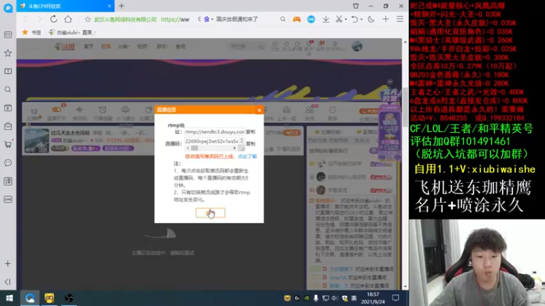
Task: Open 鱼吧 on Douyu navigation
Action: click(x=181, y=46)
